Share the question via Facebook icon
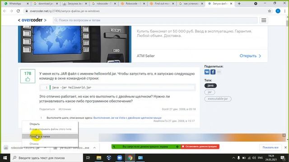The height and width of the screenshot is (162, 289). (x=213, y=72)
